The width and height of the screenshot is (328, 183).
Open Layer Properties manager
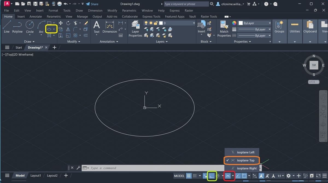[135, 29]
